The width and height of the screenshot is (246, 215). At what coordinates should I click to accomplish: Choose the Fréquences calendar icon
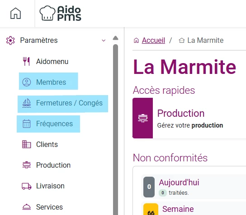pos(27,124)
